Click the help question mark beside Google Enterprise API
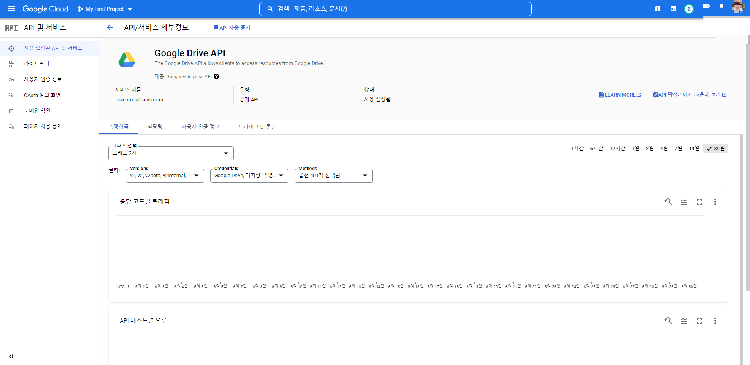 coord(216,77)
